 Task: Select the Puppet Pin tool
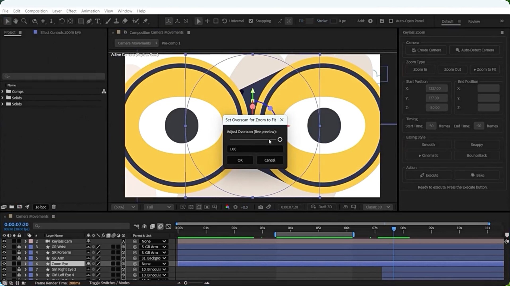(x=146, y=21)
